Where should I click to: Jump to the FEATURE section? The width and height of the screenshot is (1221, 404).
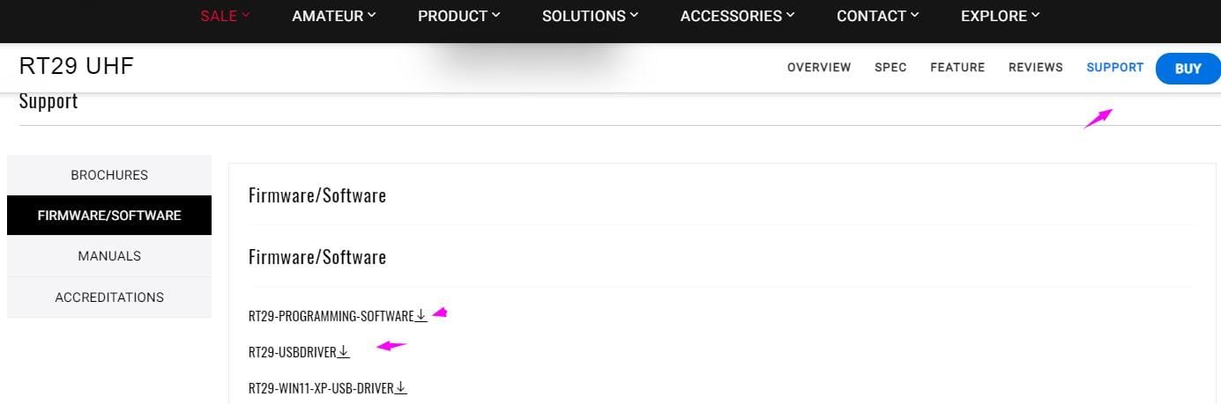pos(957,68)
